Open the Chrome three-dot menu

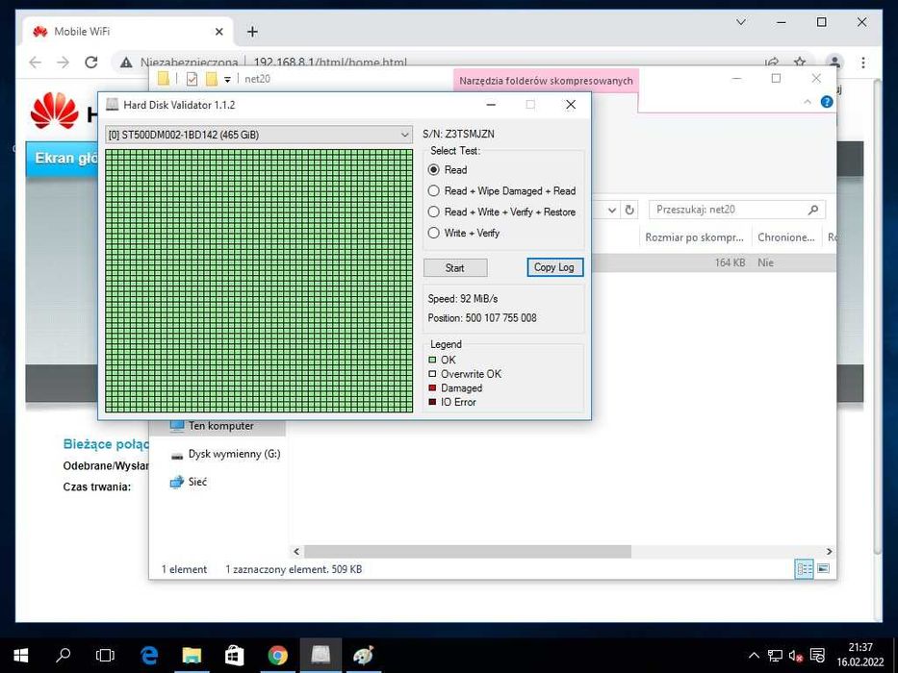[863, 62]
